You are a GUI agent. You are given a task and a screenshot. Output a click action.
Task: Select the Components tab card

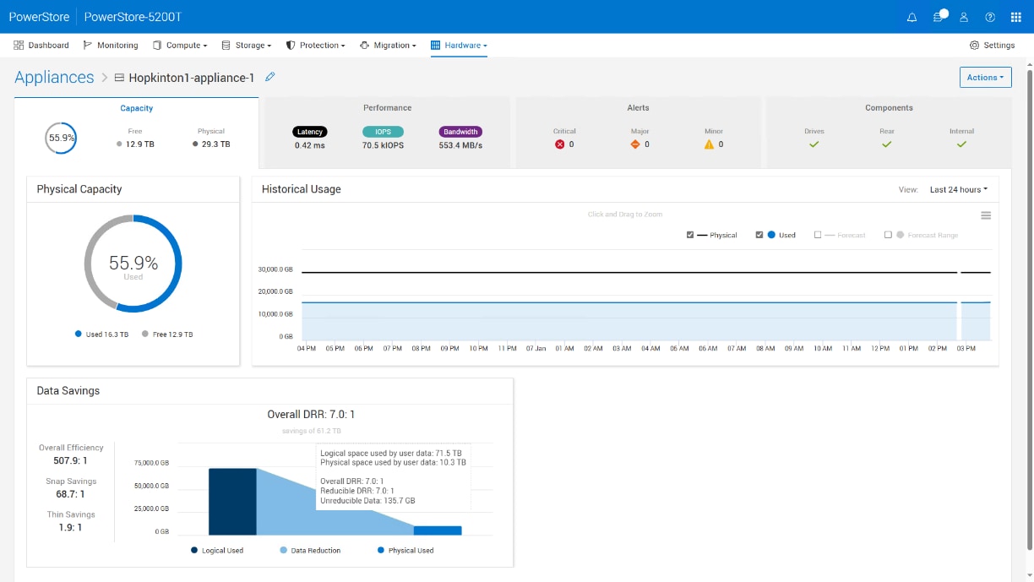click(x=889, y=133)
